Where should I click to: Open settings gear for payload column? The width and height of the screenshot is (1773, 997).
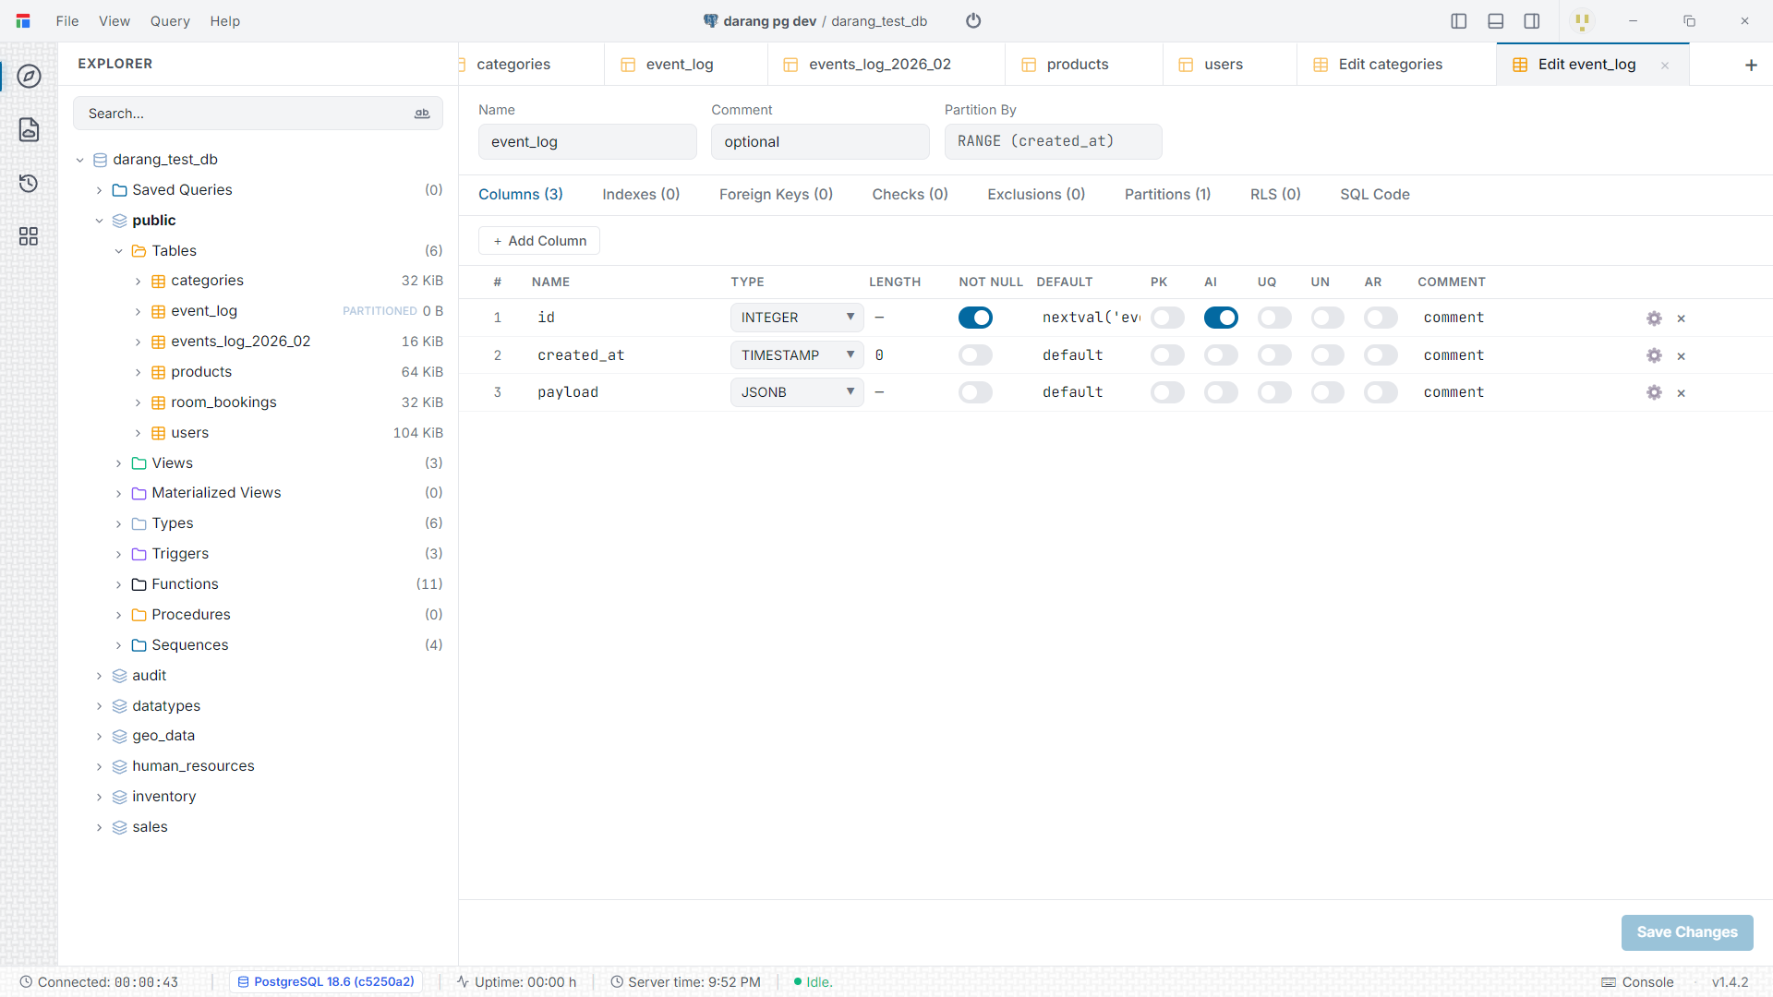coord(1654,392)
